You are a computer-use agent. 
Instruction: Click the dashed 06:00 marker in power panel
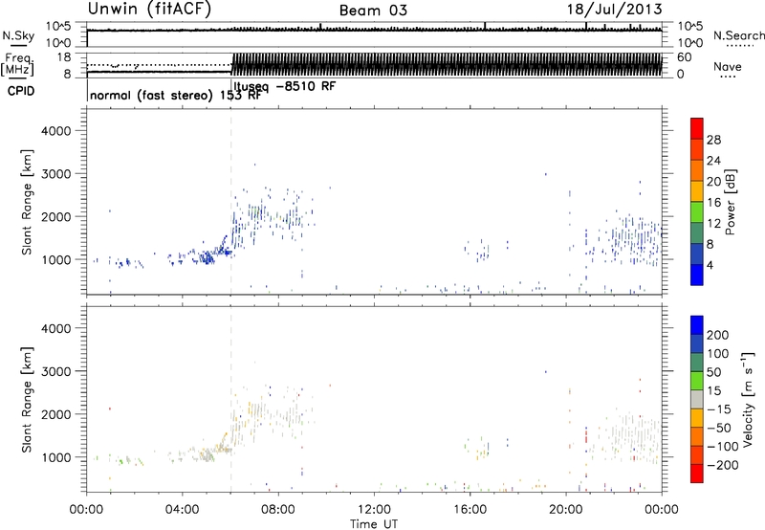point(230,201)
